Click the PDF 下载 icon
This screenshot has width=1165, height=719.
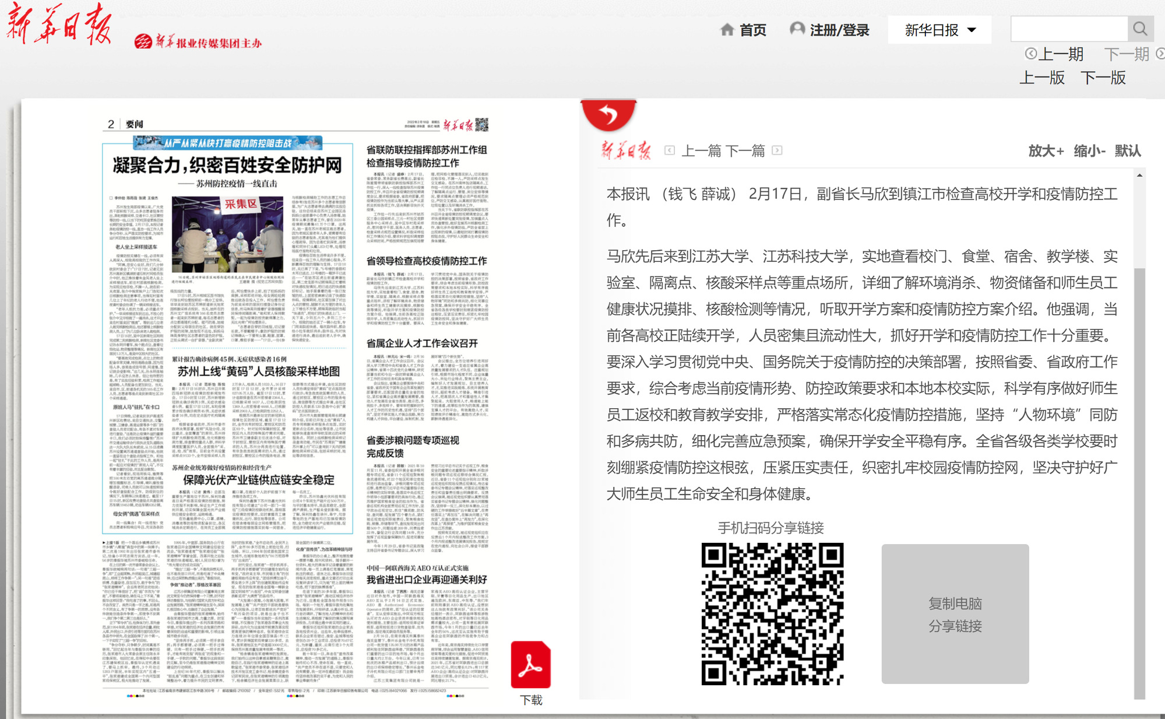coord(530,666)
